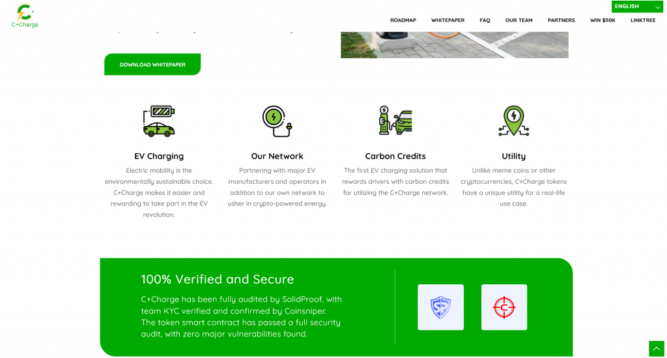The height and width of the screenshot is (358, 667).
Task: Click the EV Charging heading
Action: [x=159, y=156]
